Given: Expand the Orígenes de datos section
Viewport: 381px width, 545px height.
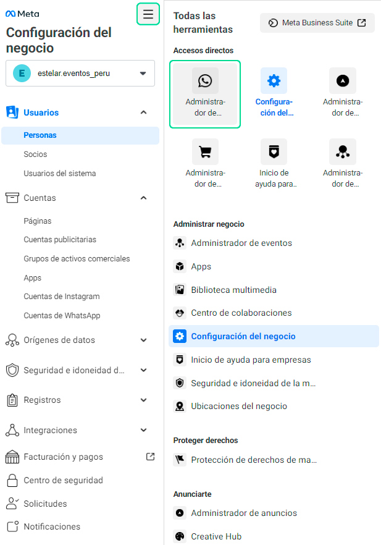Looking at the screenshot, I should pyautogui.click(x=143, y=340).
